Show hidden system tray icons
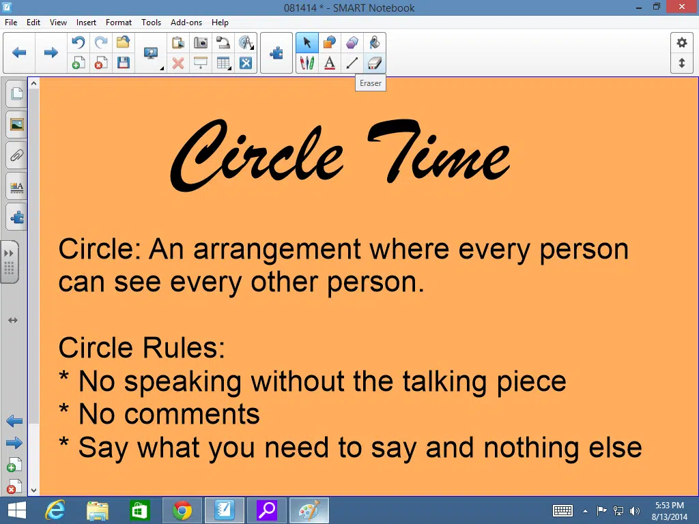The width and height of the screenshot is (699, 524). 585,511
